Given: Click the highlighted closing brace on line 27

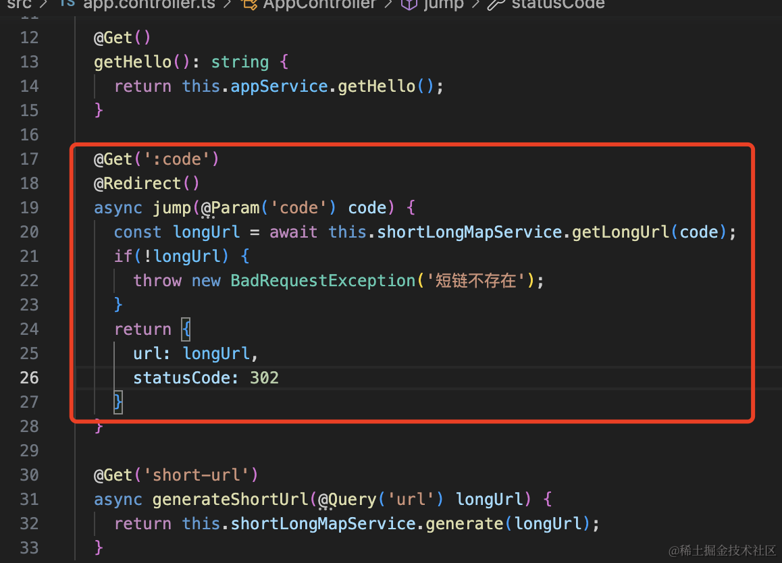Looking at the screenshot, I should tap(118, 402).
